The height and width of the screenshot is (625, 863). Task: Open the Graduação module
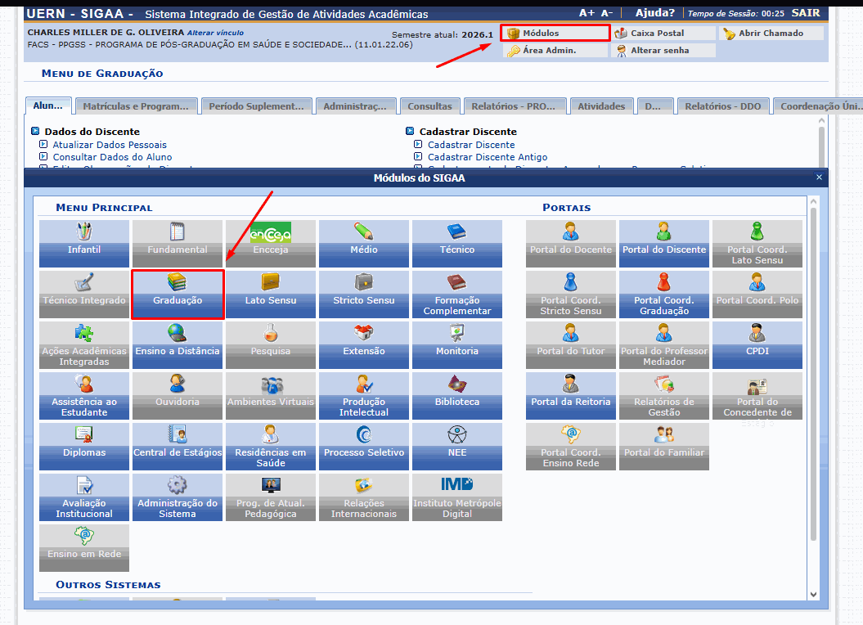tap(178, 294)
